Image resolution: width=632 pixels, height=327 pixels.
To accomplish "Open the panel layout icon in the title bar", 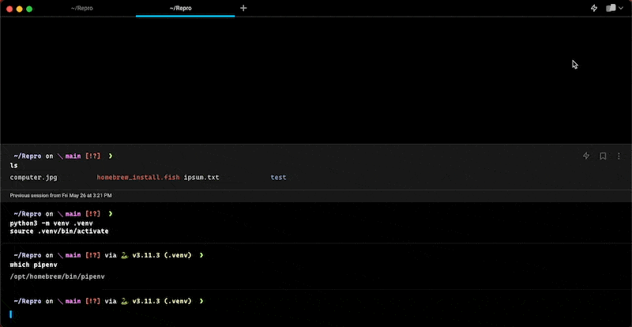I will (x=610, y=8).
